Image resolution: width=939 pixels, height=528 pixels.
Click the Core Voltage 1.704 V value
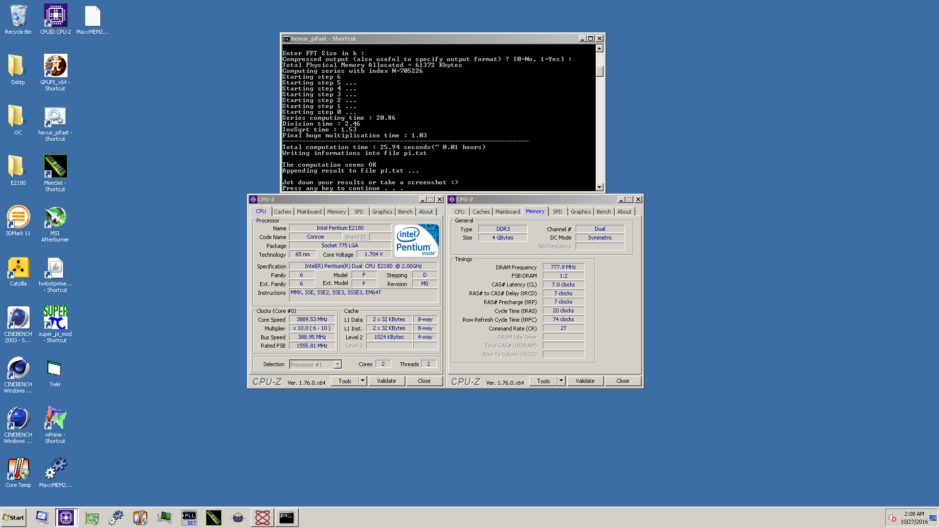pos(374,254)
